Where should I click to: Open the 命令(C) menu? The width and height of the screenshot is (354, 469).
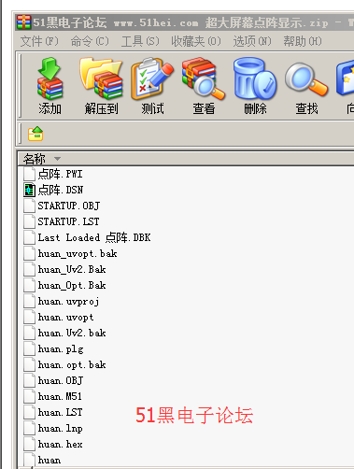[90, 41]
